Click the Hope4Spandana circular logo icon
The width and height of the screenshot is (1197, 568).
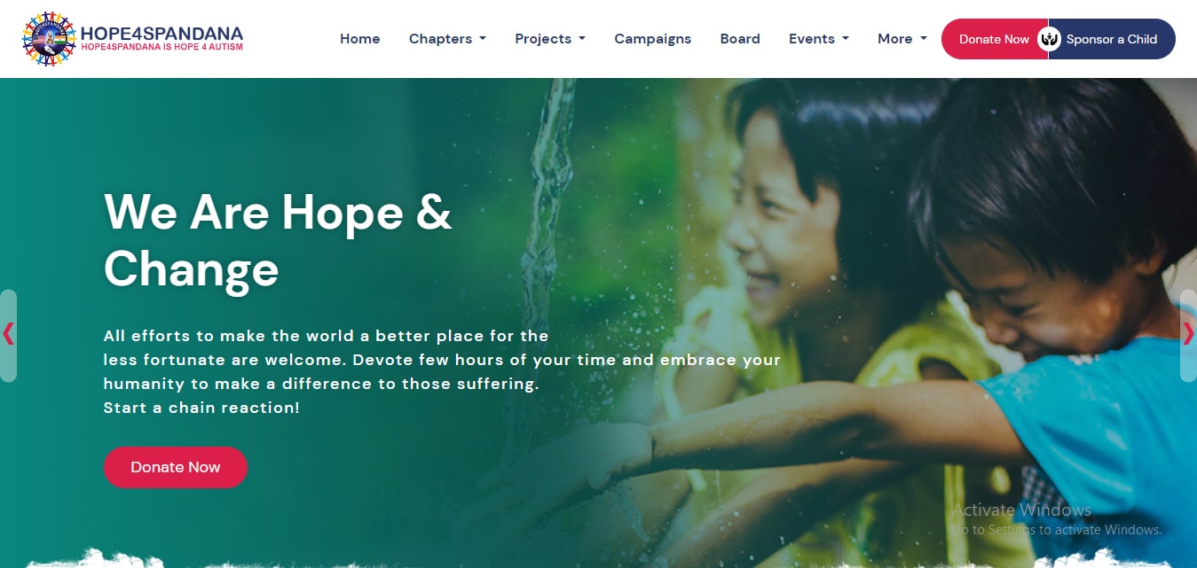coord(50,39)
